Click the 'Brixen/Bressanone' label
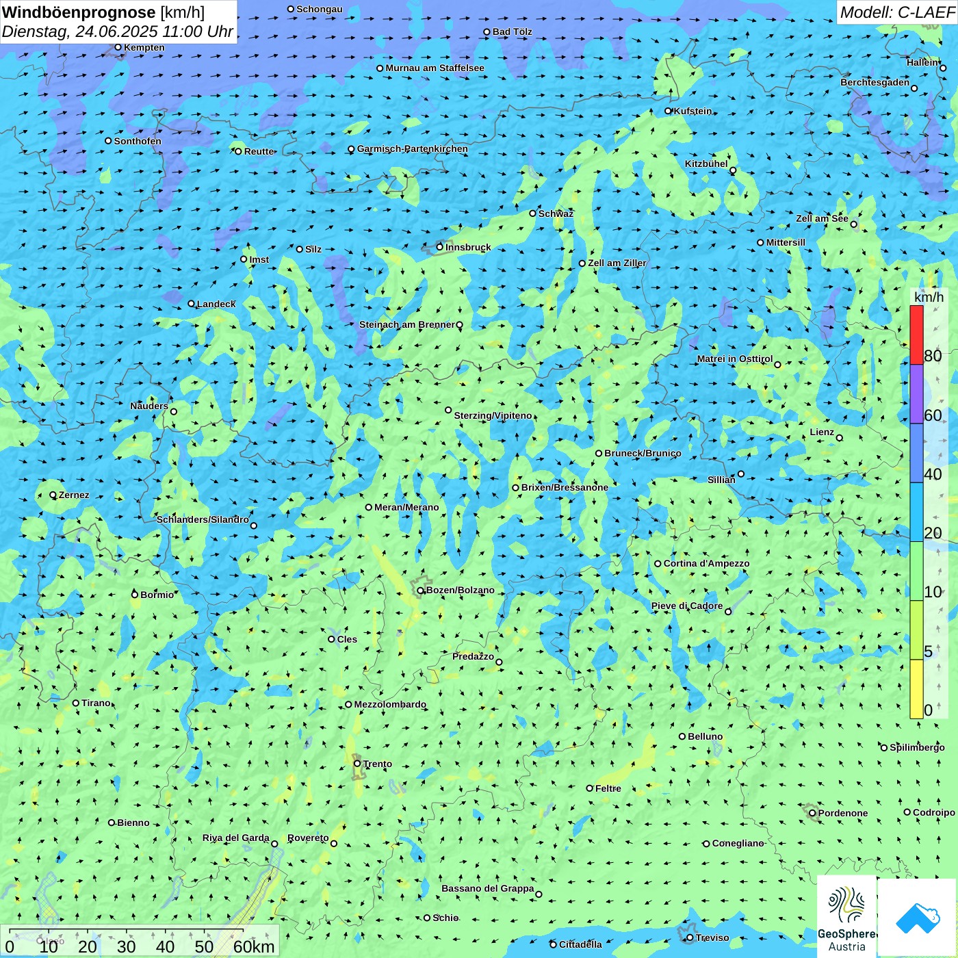Viewport: 958px width, 958px height. (565, 487)
